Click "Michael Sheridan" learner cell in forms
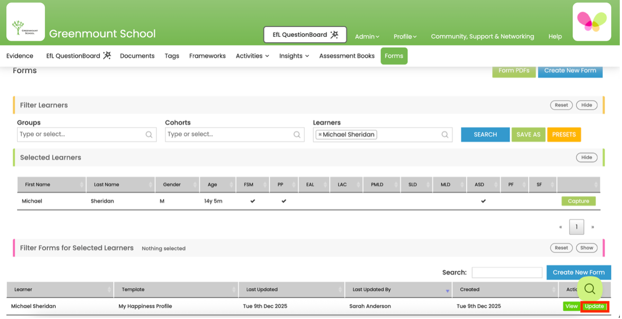The width and height of the screenshot is (622, 319). pos(34,307)
